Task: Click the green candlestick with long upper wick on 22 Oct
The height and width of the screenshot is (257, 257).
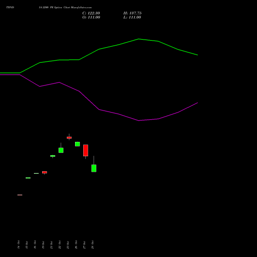Action: (x=61, y=150)
